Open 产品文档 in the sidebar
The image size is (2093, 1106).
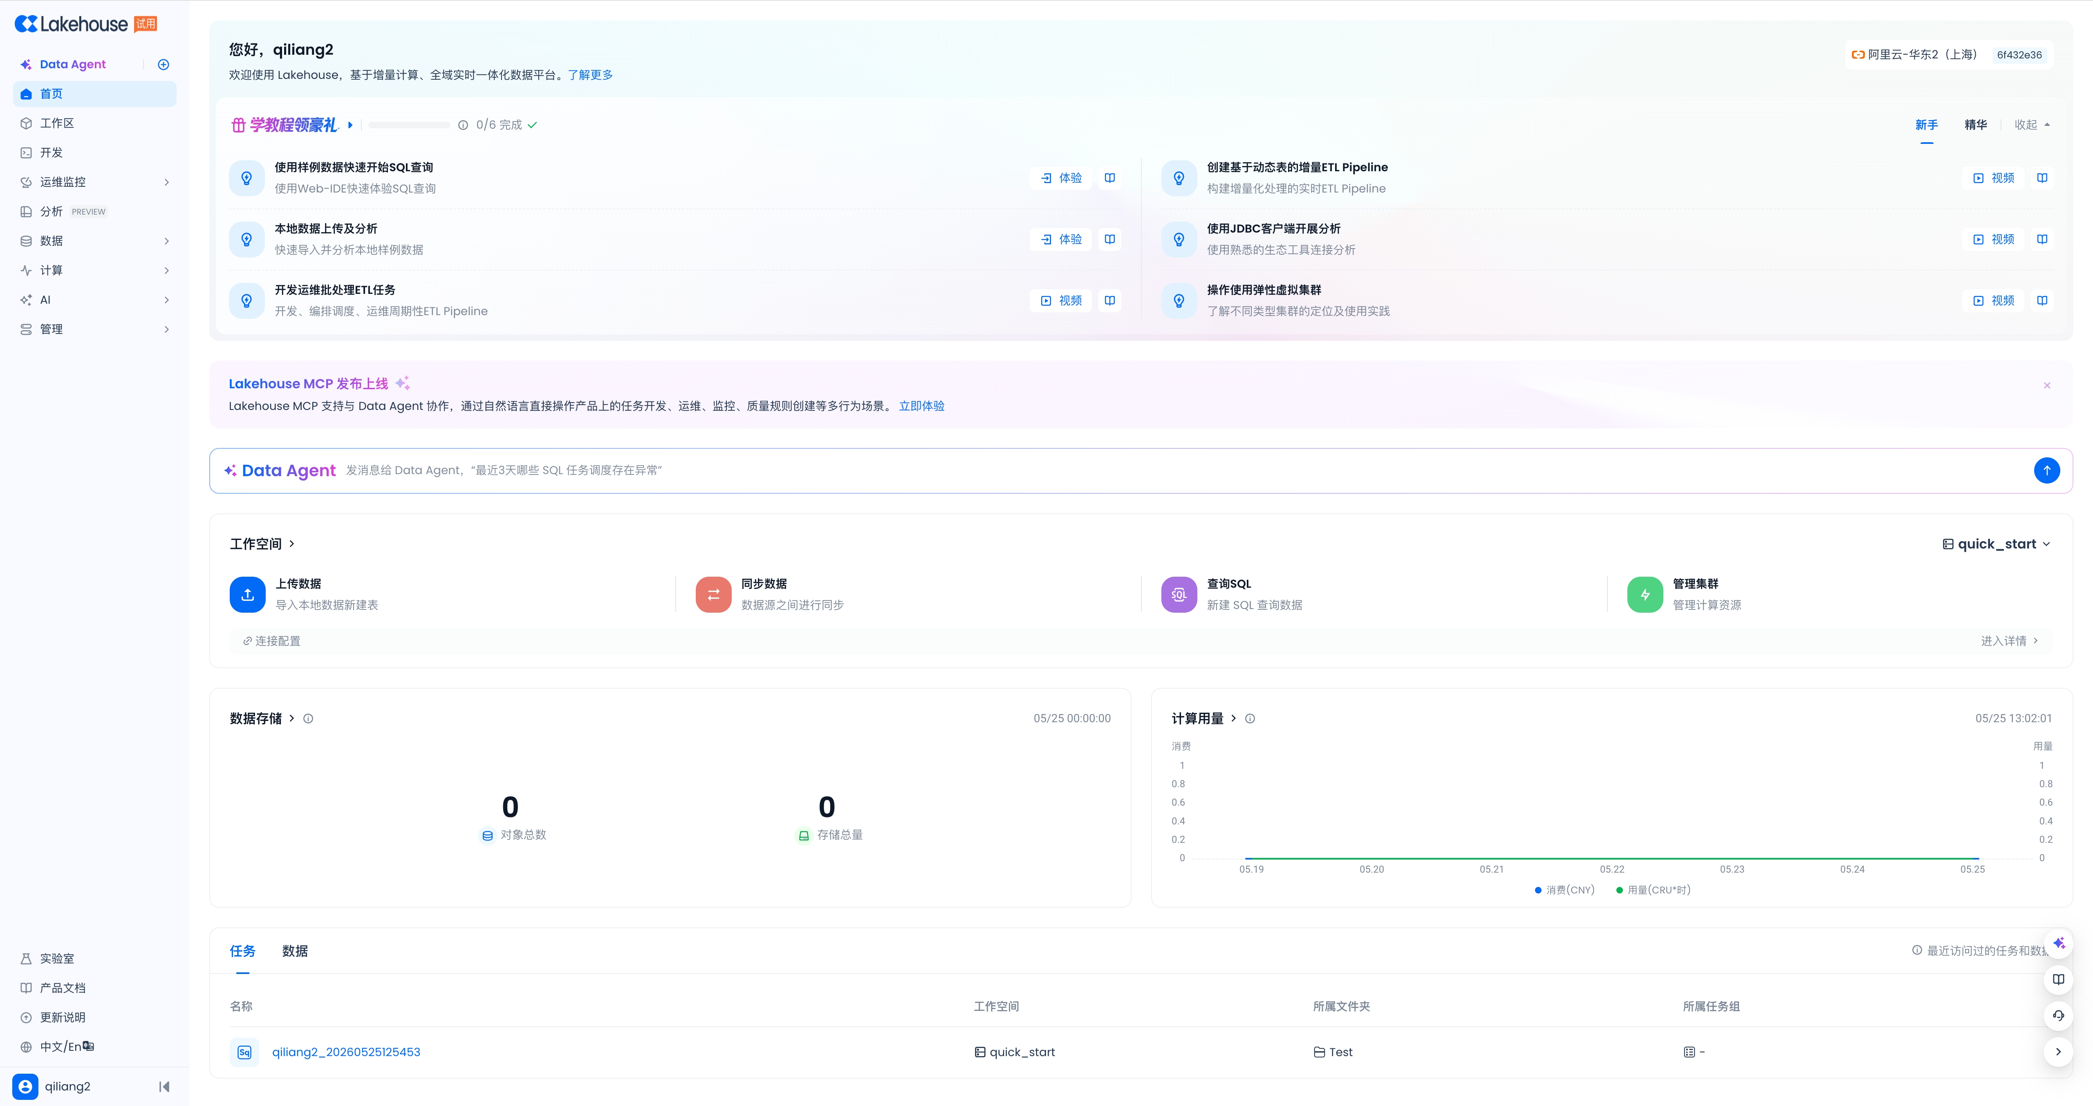point(94,988)
